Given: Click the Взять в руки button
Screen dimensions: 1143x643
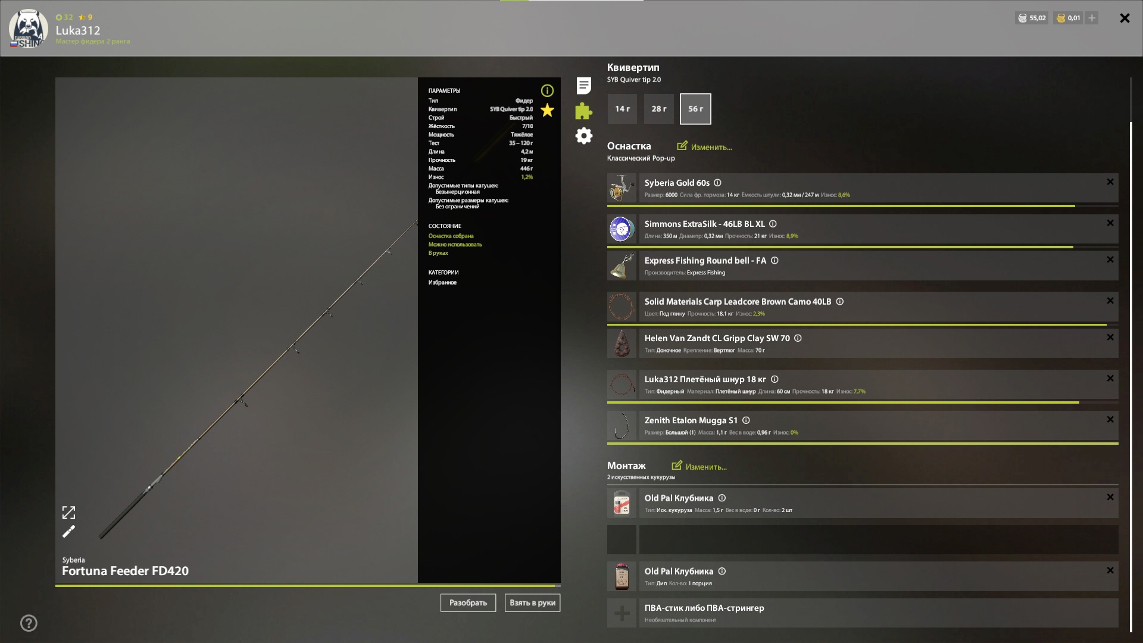Looking at the screenshot, I should coord(532,603).
